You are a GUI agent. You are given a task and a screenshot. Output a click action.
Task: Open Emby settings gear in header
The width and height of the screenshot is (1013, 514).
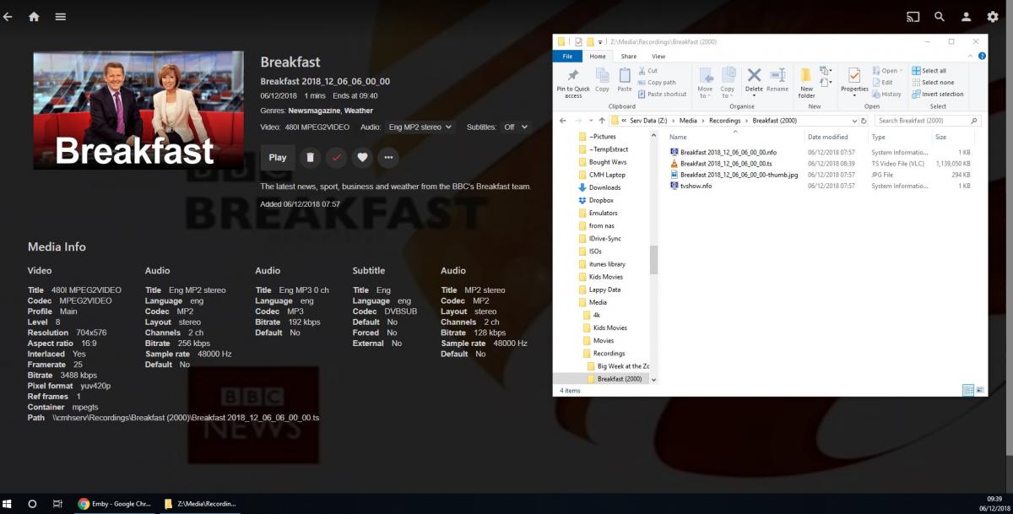pos(994,16)
